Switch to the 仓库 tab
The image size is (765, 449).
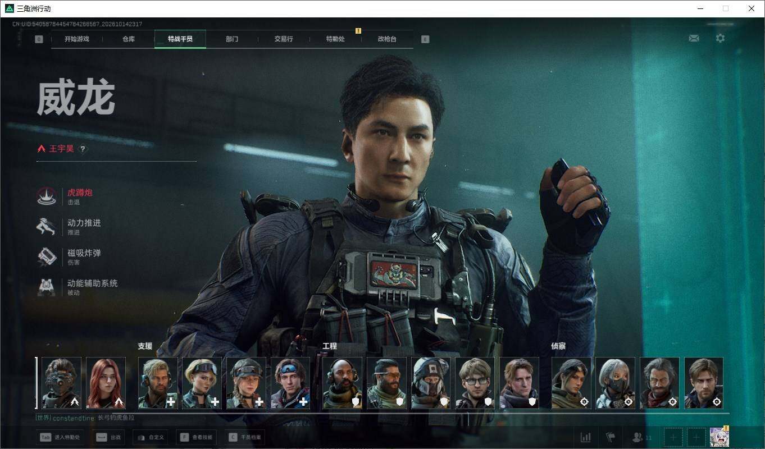pyautogui.click(x=129, y=39)
